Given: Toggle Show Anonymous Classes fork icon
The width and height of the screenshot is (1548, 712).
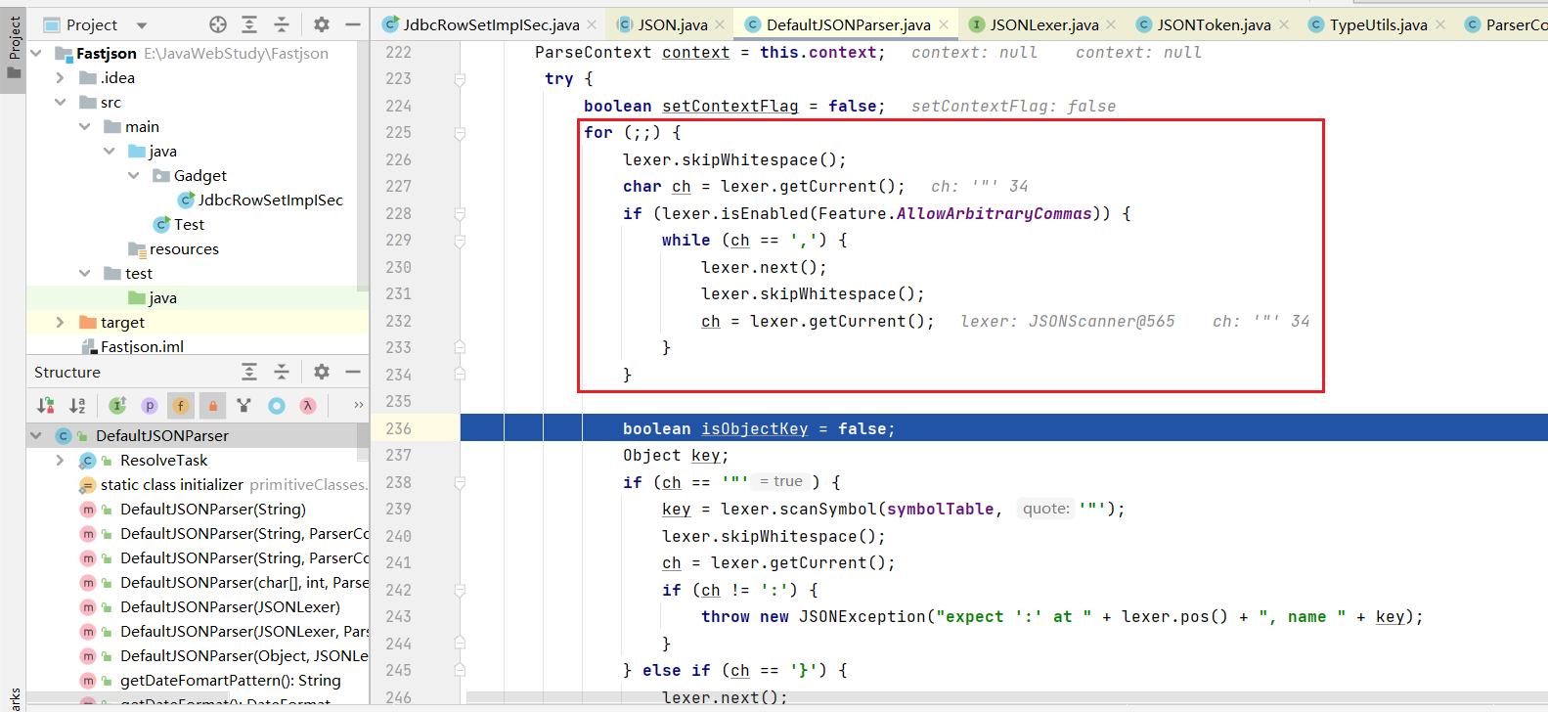Looking at the screenshot, I should 244,405.
